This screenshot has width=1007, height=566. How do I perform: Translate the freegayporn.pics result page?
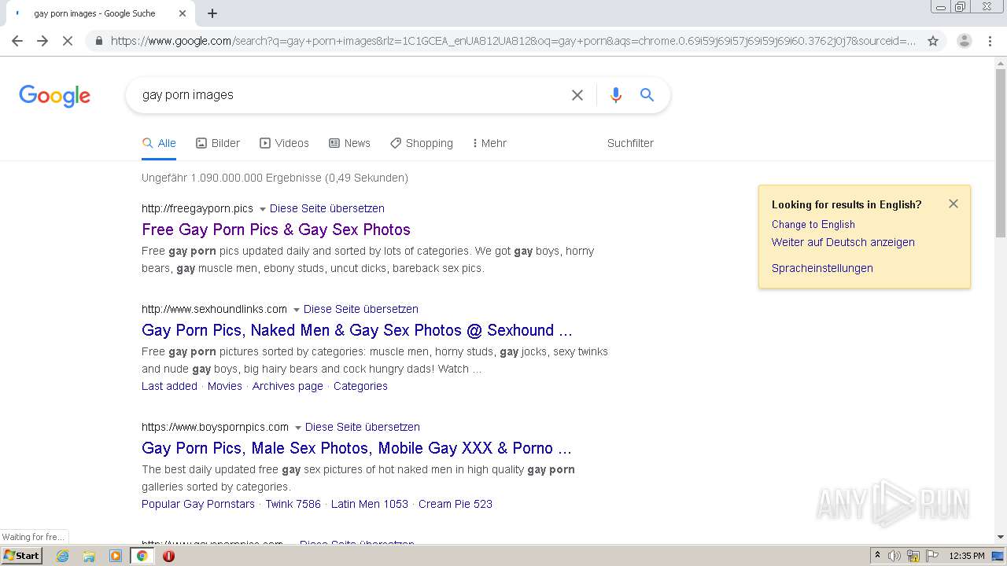(327, 208)
